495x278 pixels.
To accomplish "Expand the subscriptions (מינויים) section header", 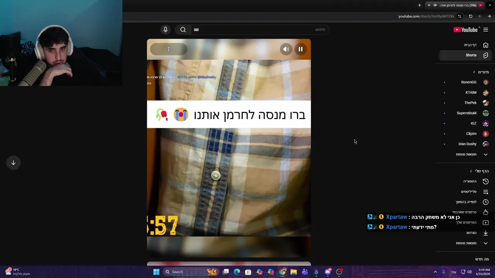I will point(481,72).
